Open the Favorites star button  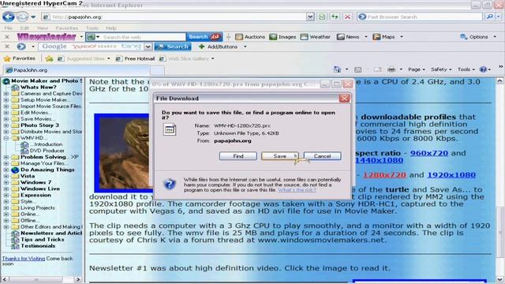[19, 58]
